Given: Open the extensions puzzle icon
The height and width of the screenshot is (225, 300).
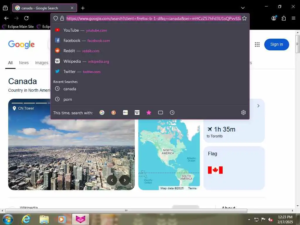Looking at the screenshot, I should 284,18.
